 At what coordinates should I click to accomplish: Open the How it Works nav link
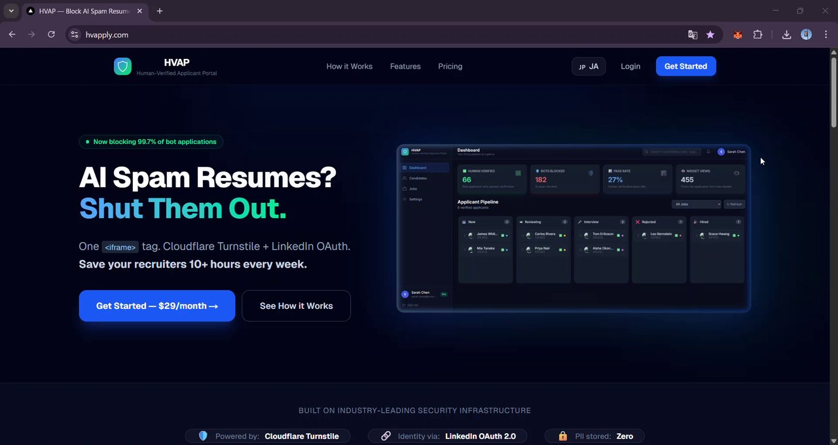pyautogui.click(x=350, y=66)
